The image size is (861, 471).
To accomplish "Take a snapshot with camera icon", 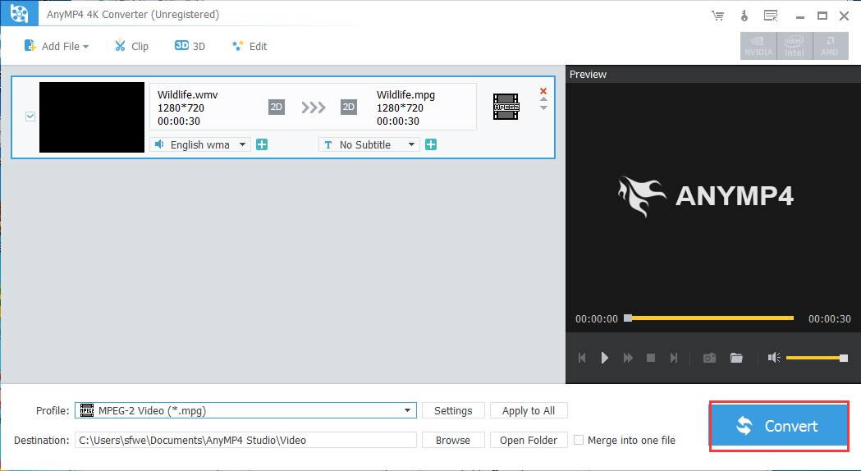I will (x=709, y=358).
